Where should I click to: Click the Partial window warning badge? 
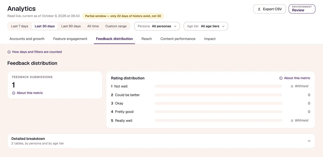[x=123, y=16]
